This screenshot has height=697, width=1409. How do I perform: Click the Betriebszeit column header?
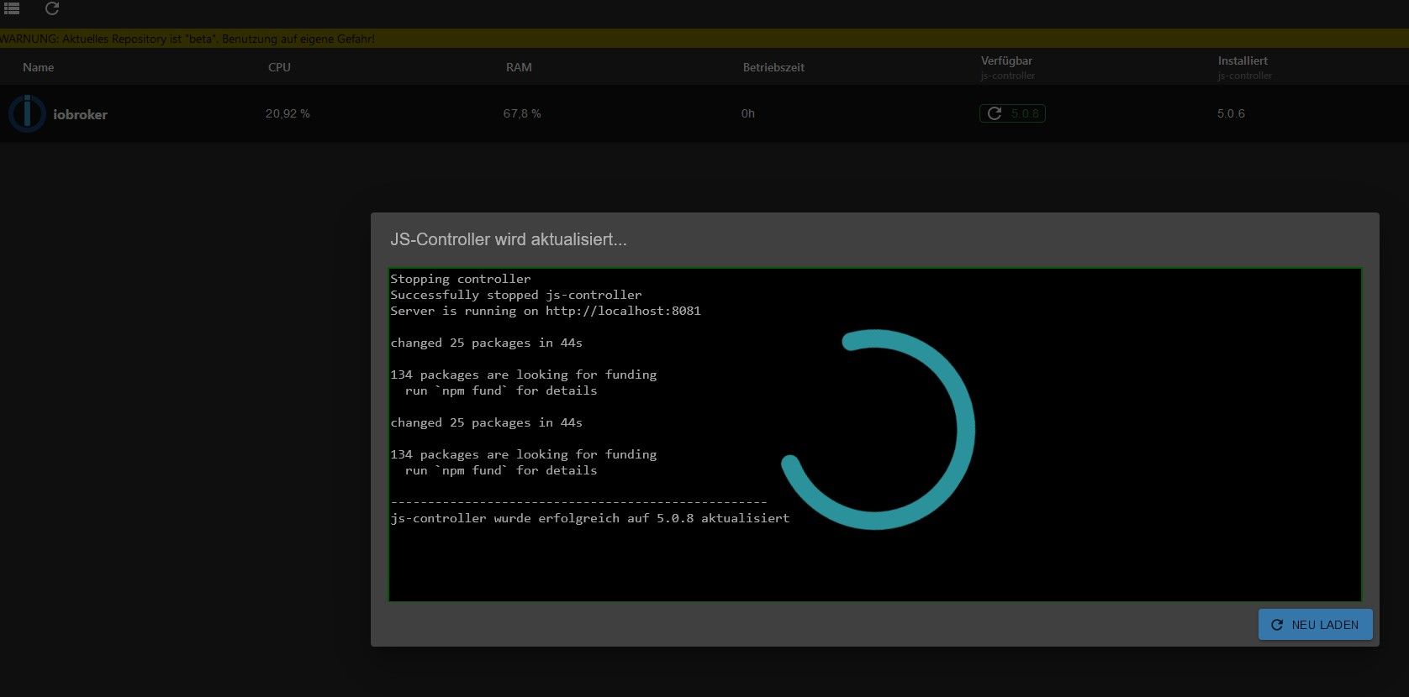tap(773, 67)
